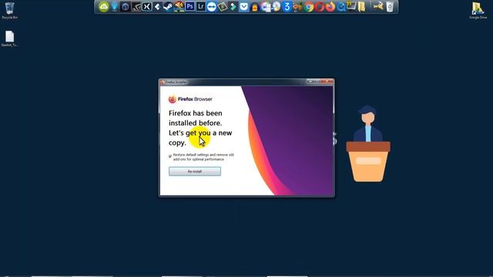Open the Recycle Bin desktop icon
This screenshot has height=277, width=493.
9,10
